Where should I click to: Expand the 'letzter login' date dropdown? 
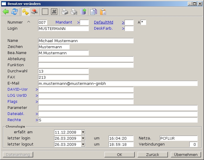coord(83,138)
